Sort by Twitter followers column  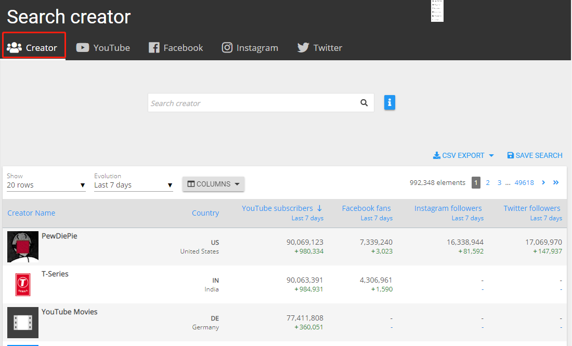pos(532,208)
